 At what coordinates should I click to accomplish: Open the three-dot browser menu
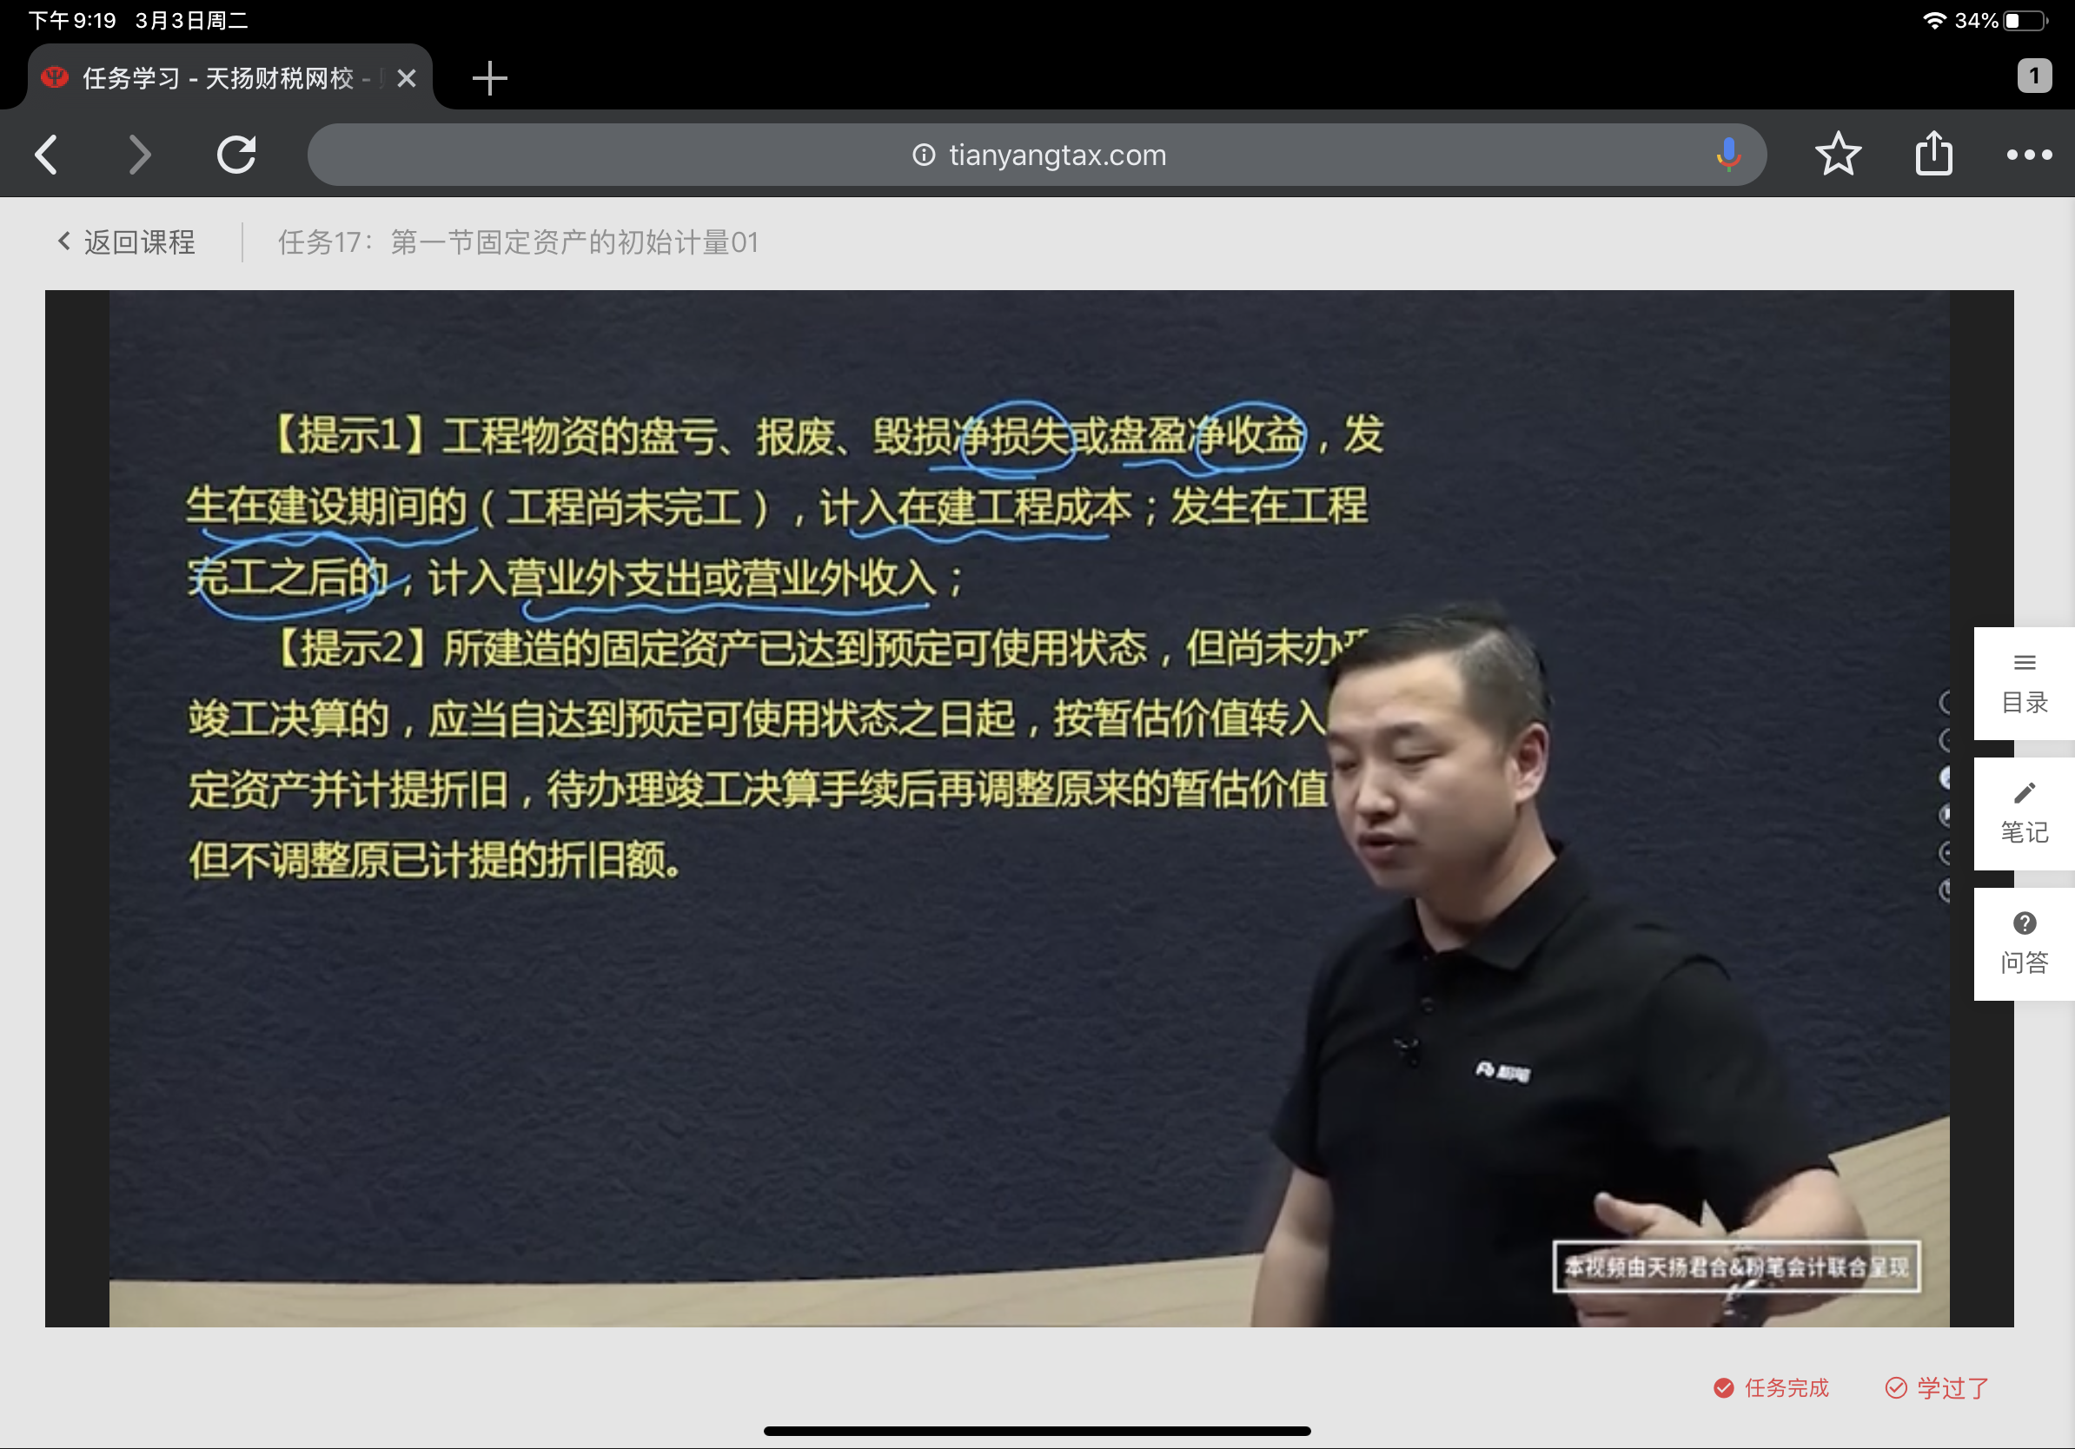[x=2028, y=155]
